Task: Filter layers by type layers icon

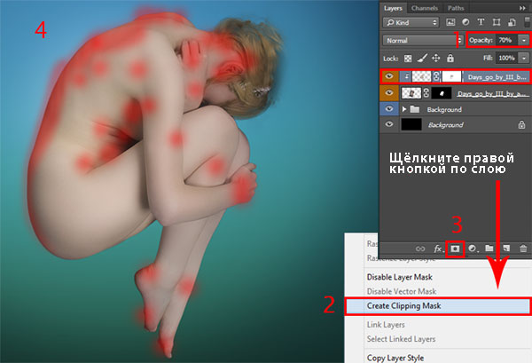Action: (481, 22)
